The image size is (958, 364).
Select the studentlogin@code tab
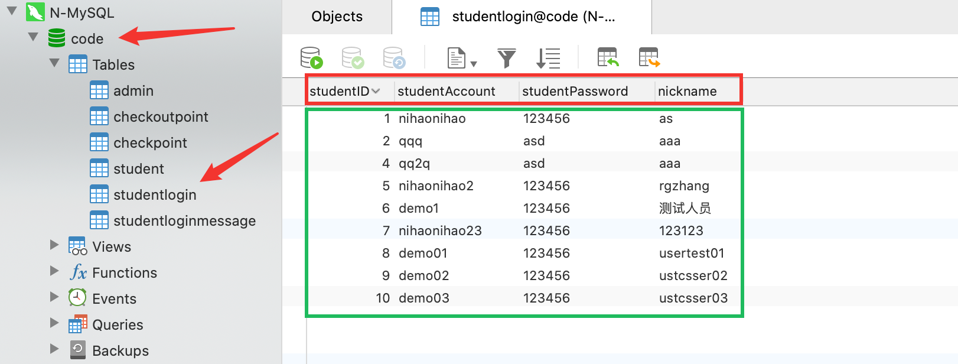(521, 17)
